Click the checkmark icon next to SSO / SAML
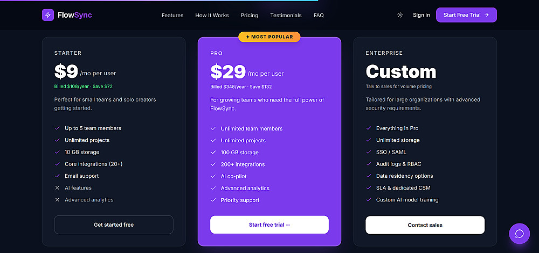Image resolution: width=539 pixels, height=253 pixels. click(369, 152)
